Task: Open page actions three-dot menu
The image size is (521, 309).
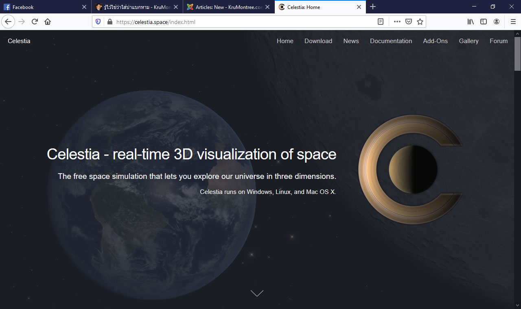Action: click(x=397, y=22)
